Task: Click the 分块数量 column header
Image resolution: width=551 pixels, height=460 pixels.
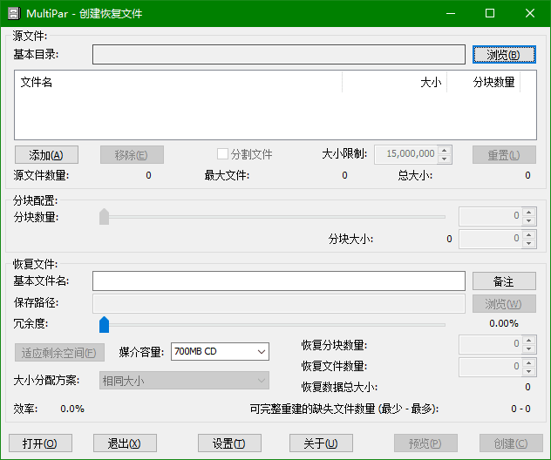Action: click(484, 82)
